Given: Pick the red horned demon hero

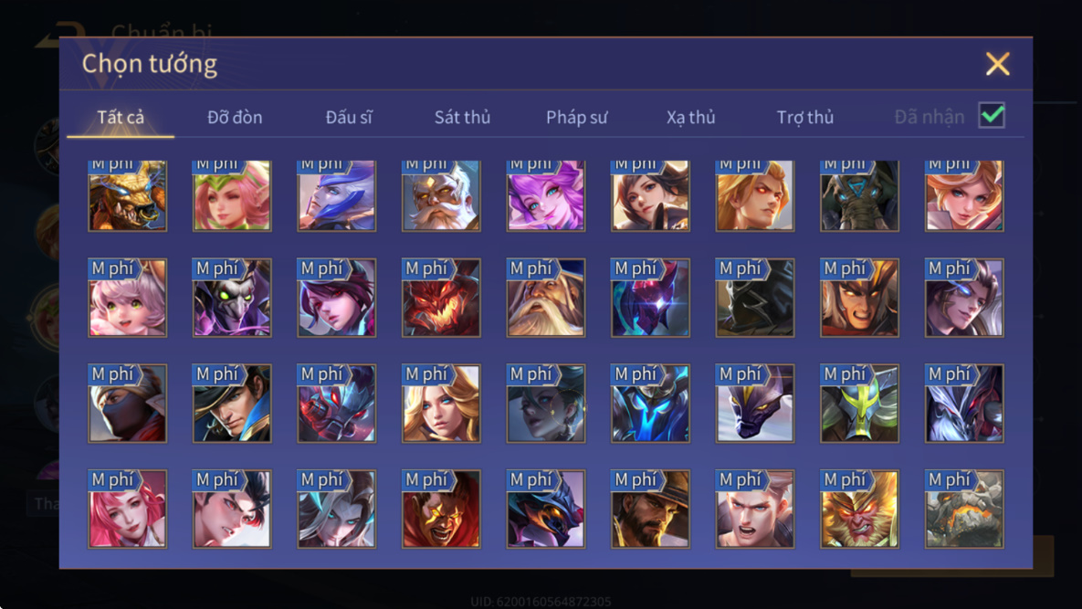Looking at the screenshot, I should pos(441,298).
